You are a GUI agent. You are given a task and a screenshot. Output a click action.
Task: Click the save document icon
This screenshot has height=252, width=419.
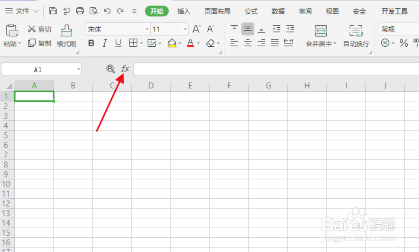click(x=52, y=11)
